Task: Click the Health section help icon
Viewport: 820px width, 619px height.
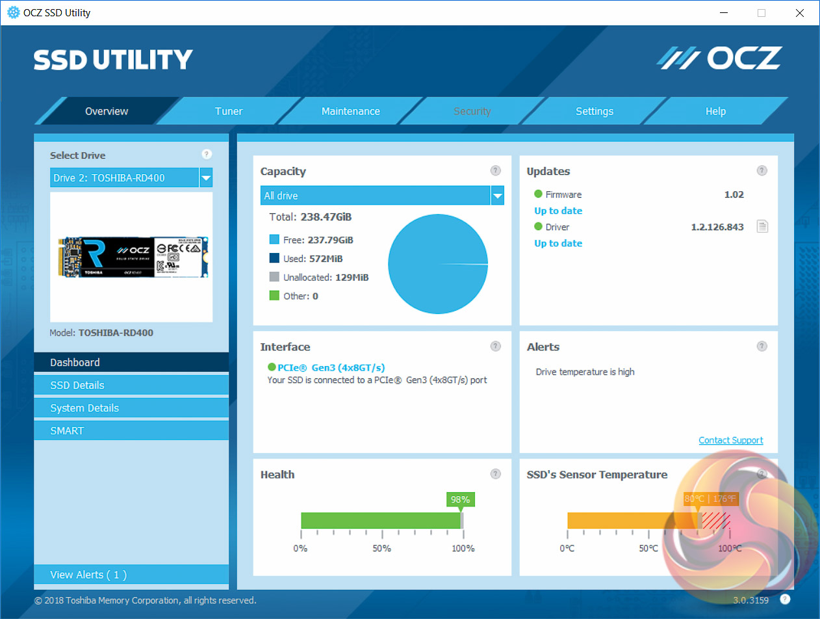Action: (496, 473)
